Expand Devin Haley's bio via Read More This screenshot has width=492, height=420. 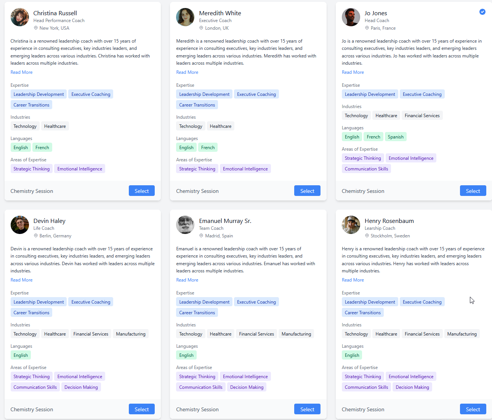(22, 280)
